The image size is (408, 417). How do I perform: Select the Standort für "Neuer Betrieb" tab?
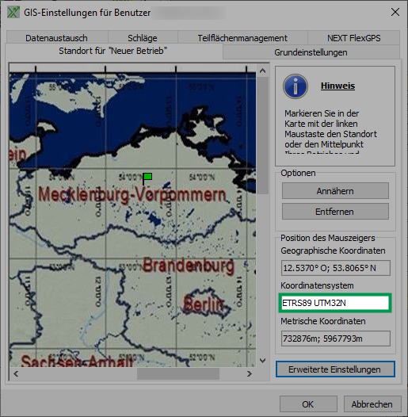pyautogui.click(x=113, y=51)
